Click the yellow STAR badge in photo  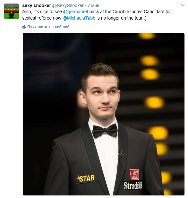[86, 178]
